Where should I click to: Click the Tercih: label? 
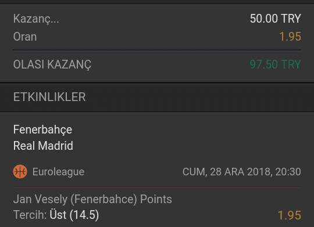(x=30, y=215)
